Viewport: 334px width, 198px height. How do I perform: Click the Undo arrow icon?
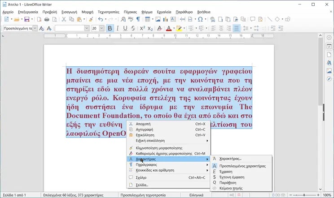[x=101, y=19]
